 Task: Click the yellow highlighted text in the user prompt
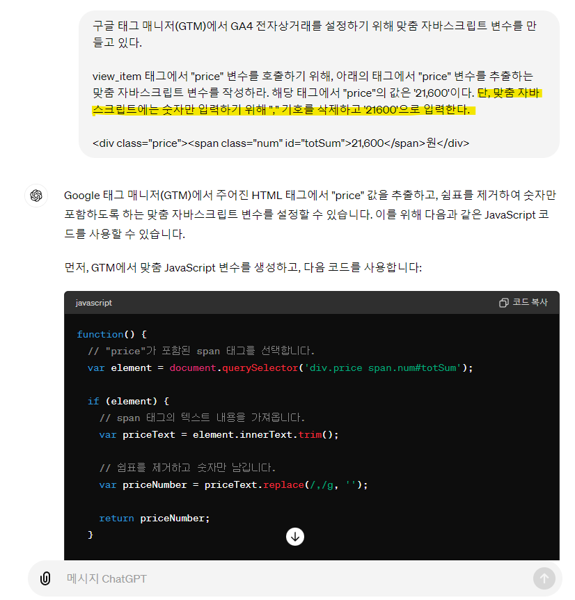pos(313,102)
